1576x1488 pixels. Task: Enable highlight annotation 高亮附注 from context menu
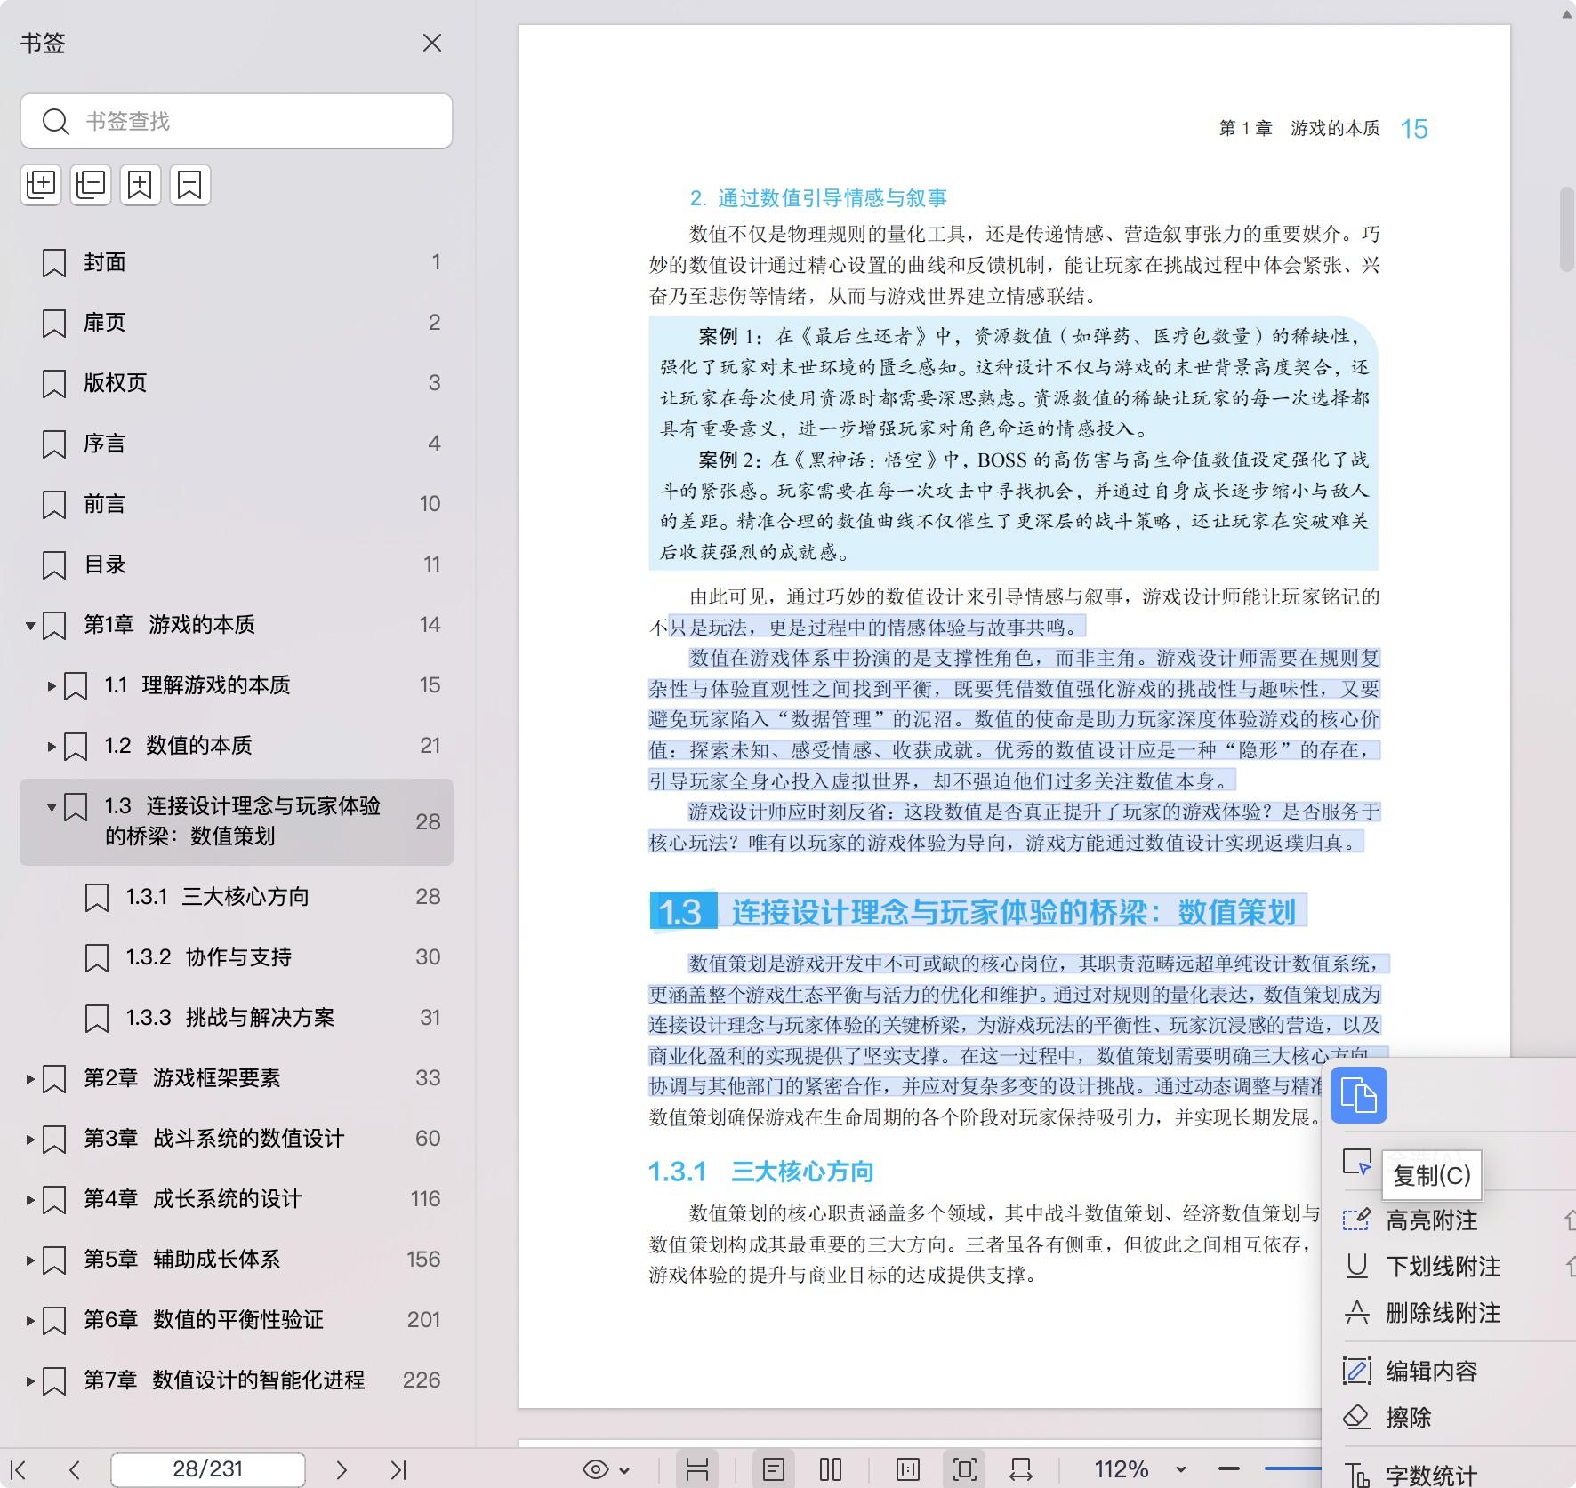(1432, 1220)
